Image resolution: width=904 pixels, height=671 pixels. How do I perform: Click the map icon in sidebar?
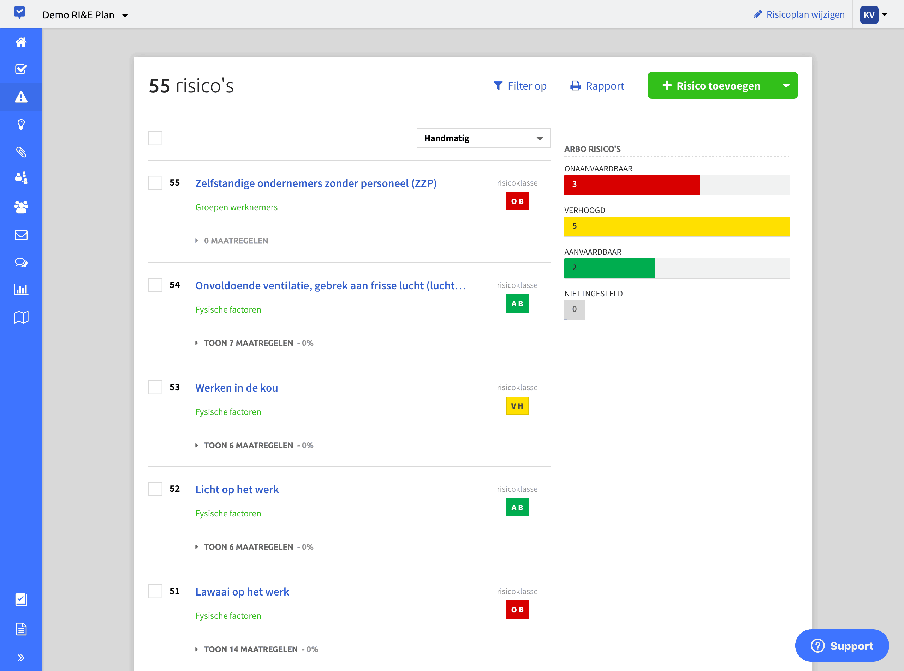[21, 317]
